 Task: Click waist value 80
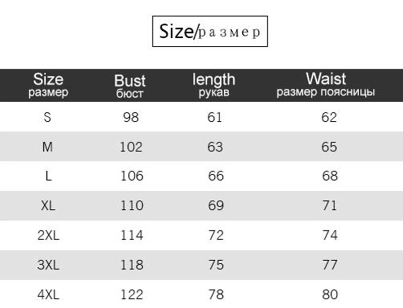pos(330,294)
